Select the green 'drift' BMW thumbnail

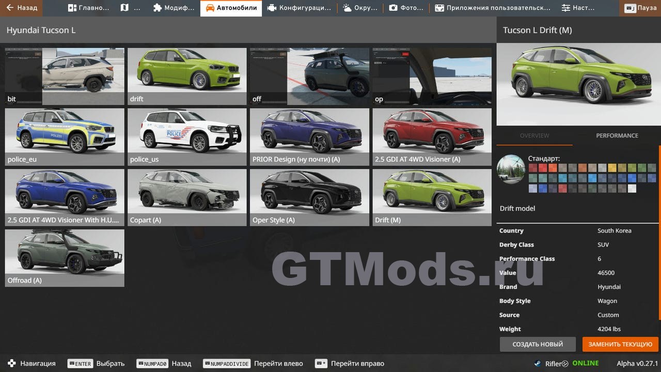[187, 76]
